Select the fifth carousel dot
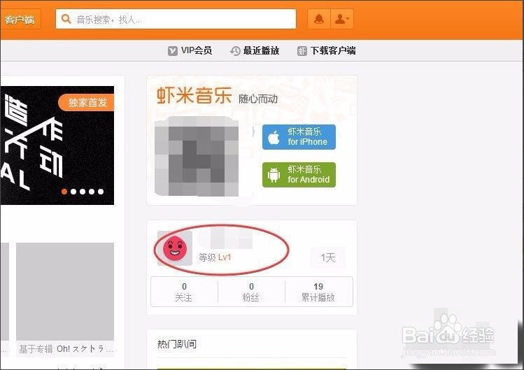 (101, 192)
